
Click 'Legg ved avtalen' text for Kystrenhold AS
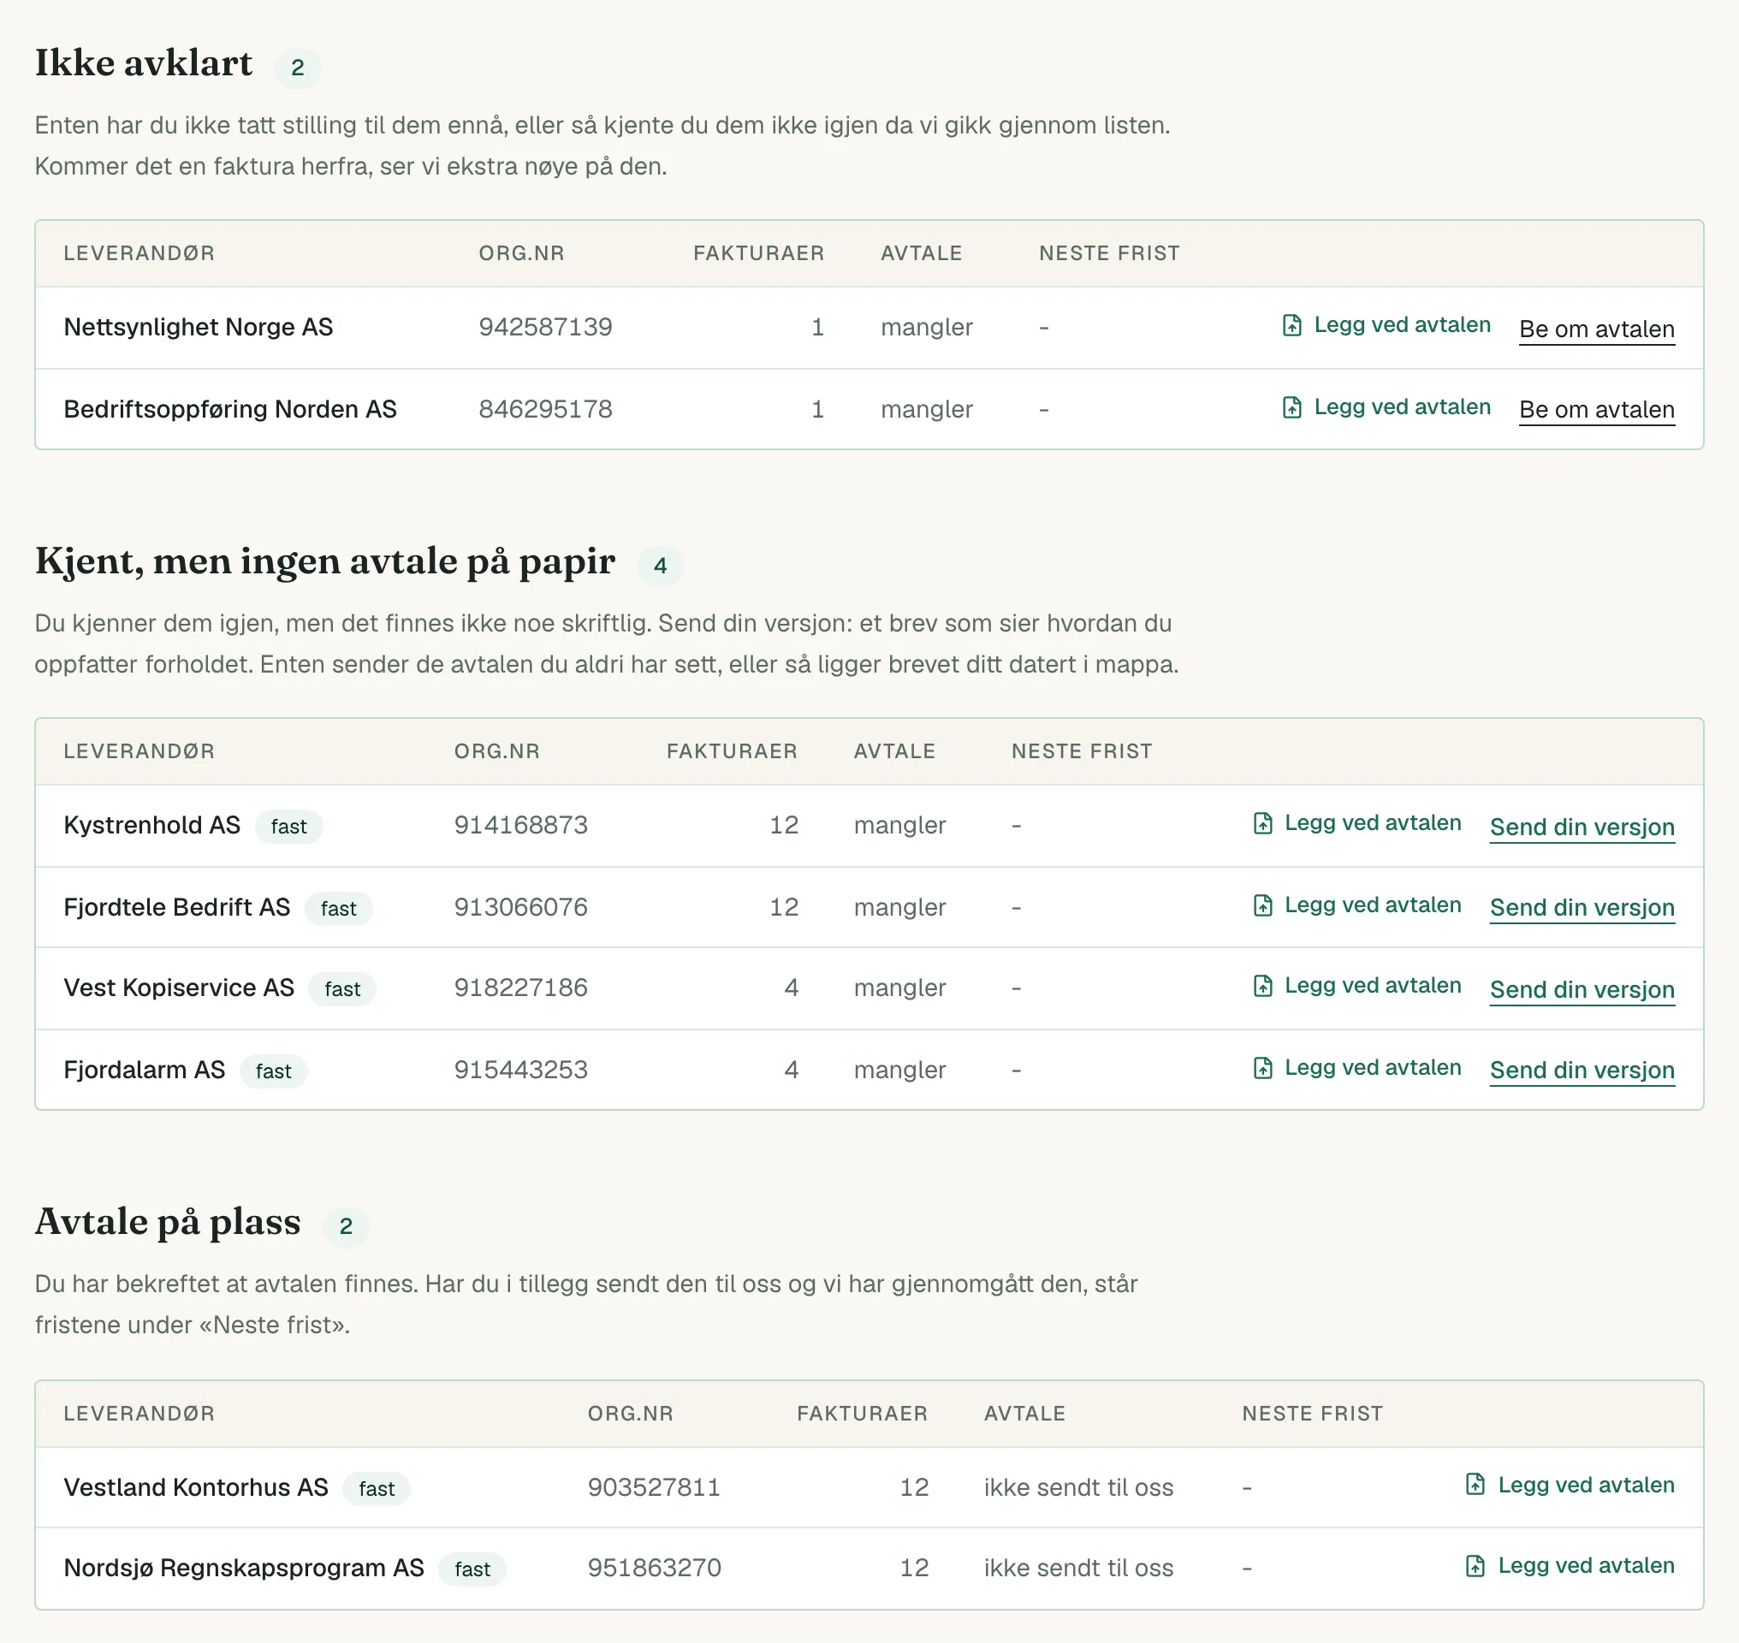point(1373,823)
